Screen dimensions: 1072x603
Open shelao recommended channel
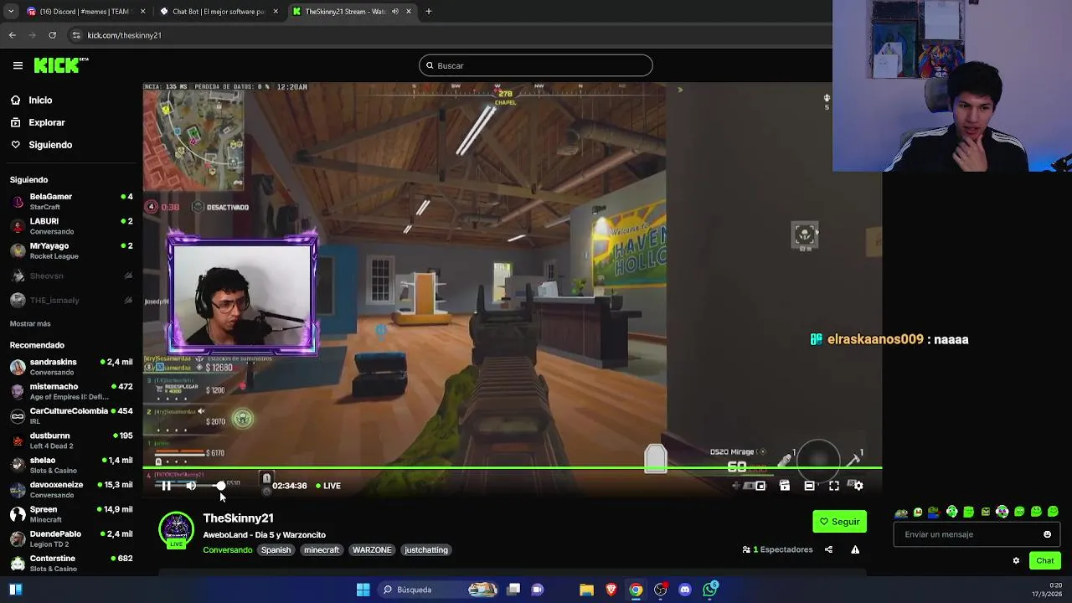coord(71,465)
